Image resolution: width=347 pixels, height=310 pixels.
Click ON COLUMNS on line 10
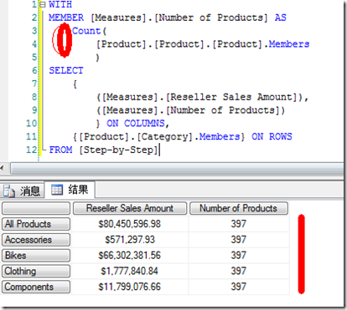click(x=136, y=124)
